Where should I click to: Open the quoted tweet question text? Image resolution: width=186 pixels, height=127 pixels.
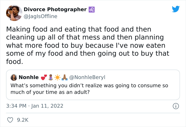point(89,89)
